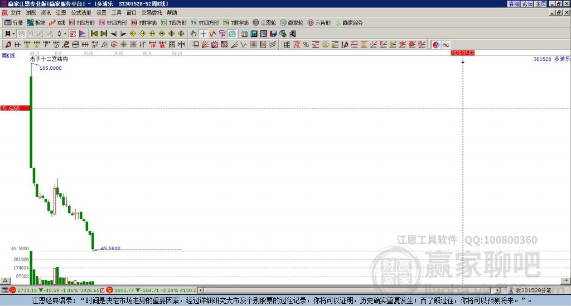Open the 公式选股 menu
The height and width of the screenshot is (306, 571).
click(81, 13)
